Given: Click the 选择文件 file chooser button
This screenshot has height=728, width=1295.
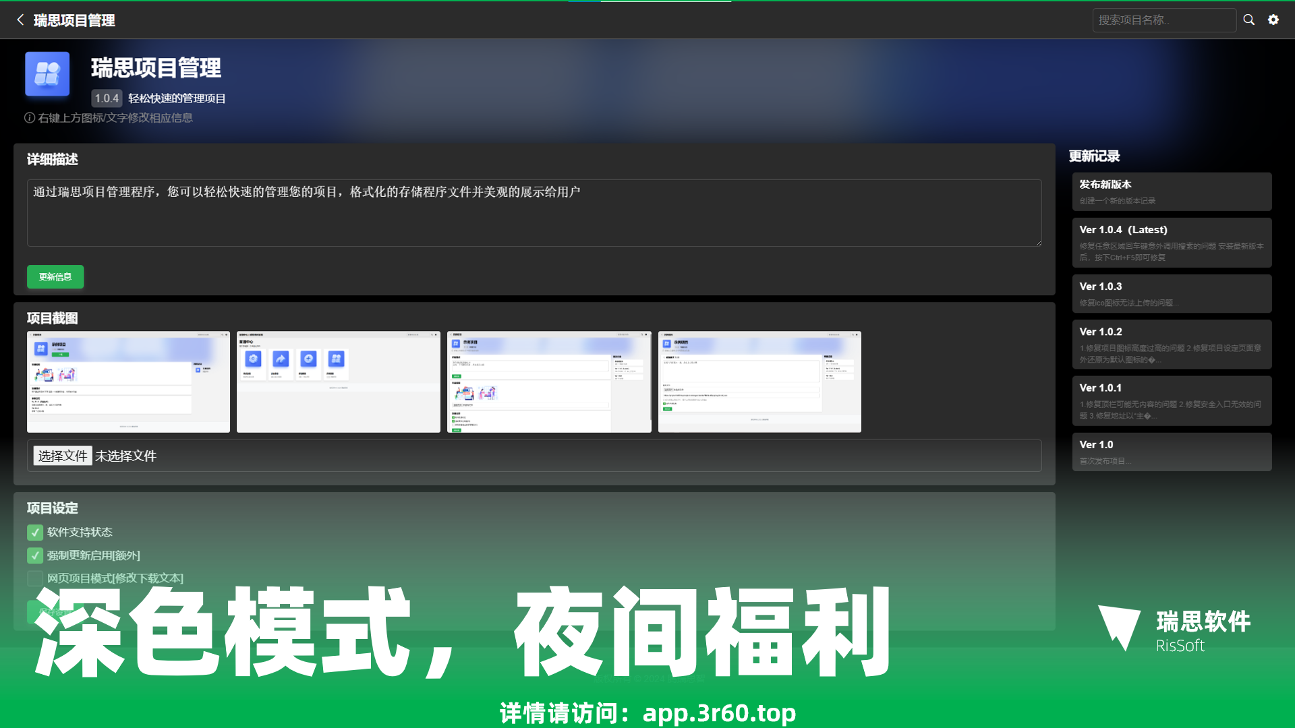Looking at the screenshot, I should pyautogui.click(x=63, y=456).
